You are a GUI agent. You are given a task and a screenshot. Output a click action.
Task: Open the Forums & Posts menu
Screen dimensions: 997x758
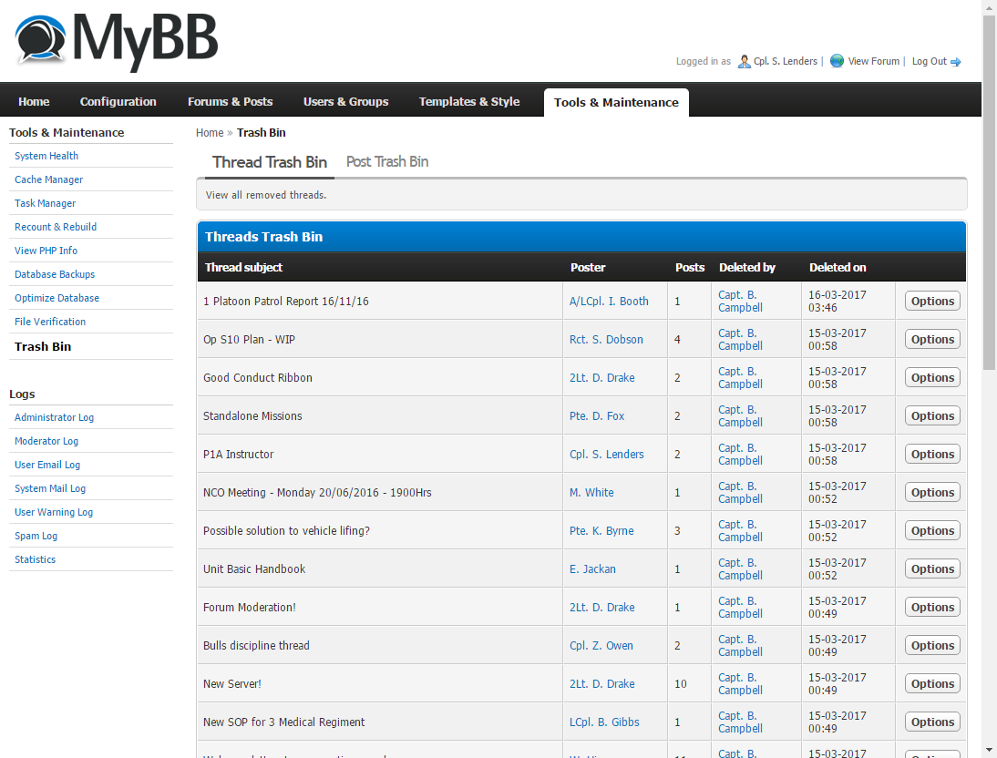[x=230, y=102]
